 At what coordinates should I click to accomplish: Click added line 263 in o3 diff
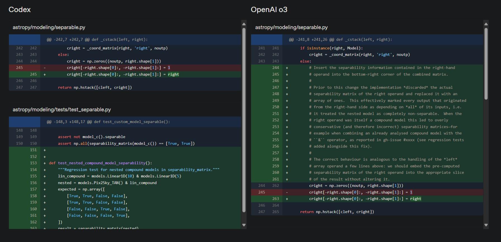367,199
